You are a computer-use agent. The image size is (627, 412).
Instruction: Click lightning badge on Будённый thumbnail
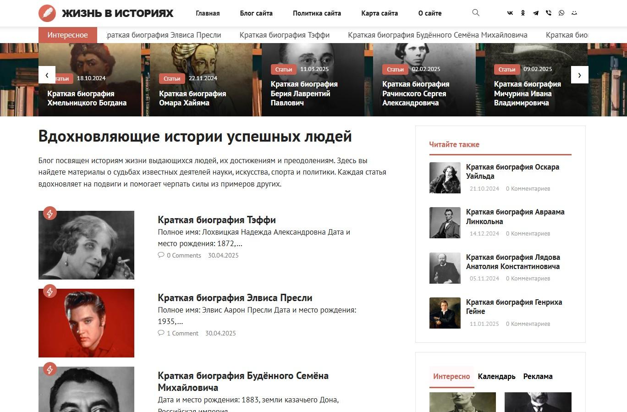point(50,369)
